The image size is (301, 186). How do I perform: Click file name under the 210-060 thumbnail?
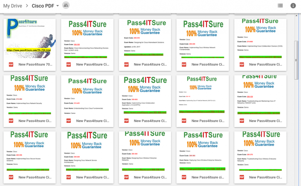click(266, 64)
